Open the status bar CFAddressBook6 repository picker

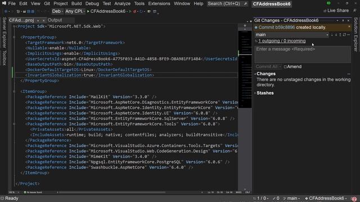click(x=326, y=198)
